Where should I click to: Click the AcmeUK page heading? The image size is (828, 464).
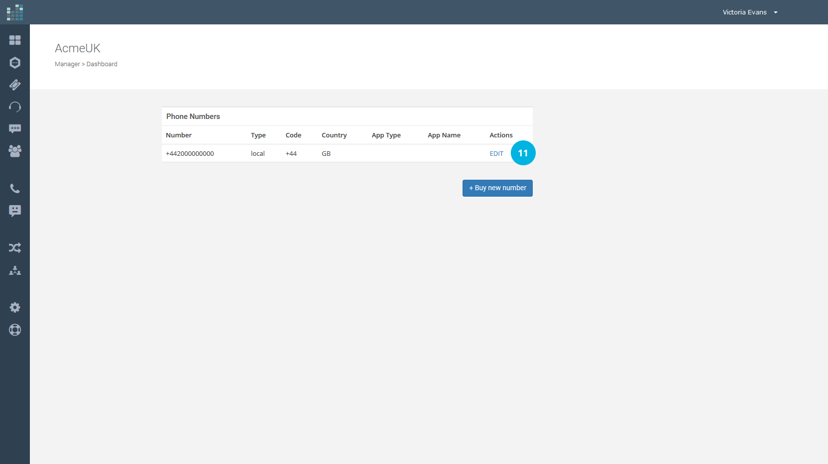point(78,48)
